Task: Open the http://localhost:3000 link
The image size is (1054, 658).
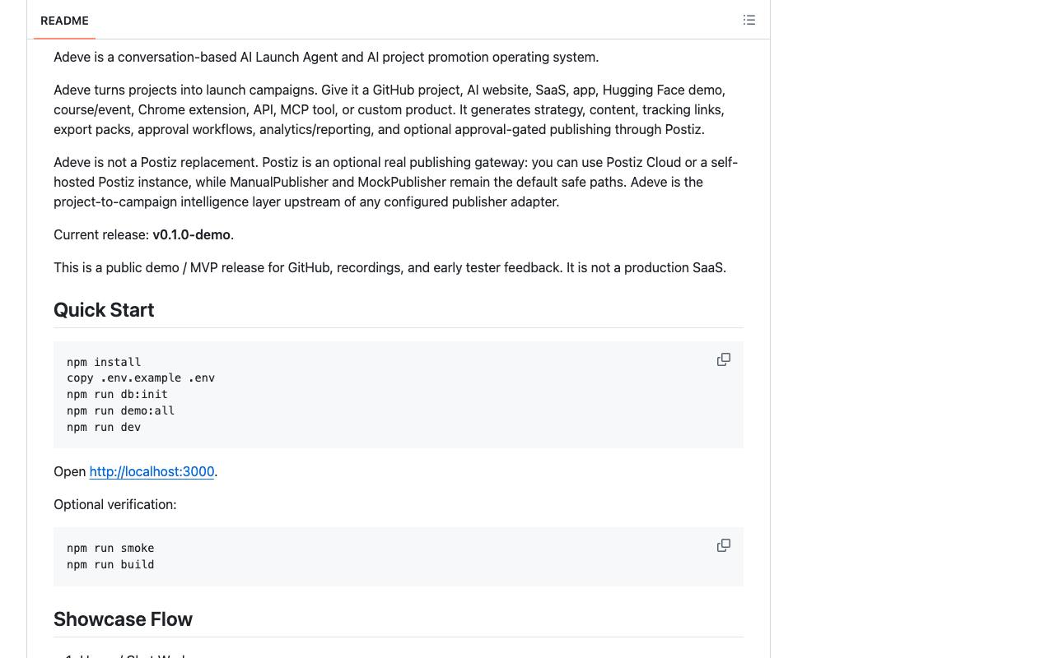Action: click(152, 471)
